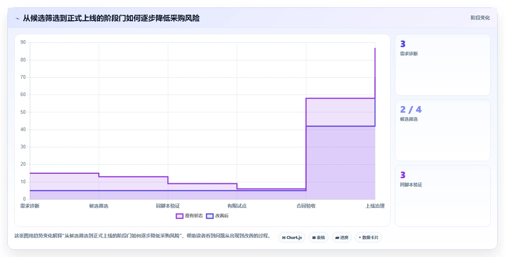Viewport: 505px width, 257px height.
Task: Click the y-axis value 90
Action: [23, 42]
